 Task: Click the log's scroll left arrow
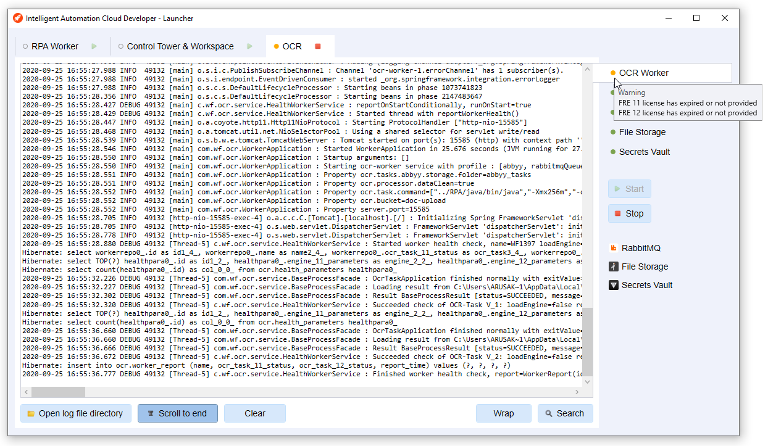pos(25,392)
